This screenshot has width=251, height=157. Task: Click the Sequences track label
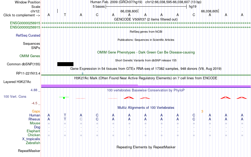tap(31, 43)
